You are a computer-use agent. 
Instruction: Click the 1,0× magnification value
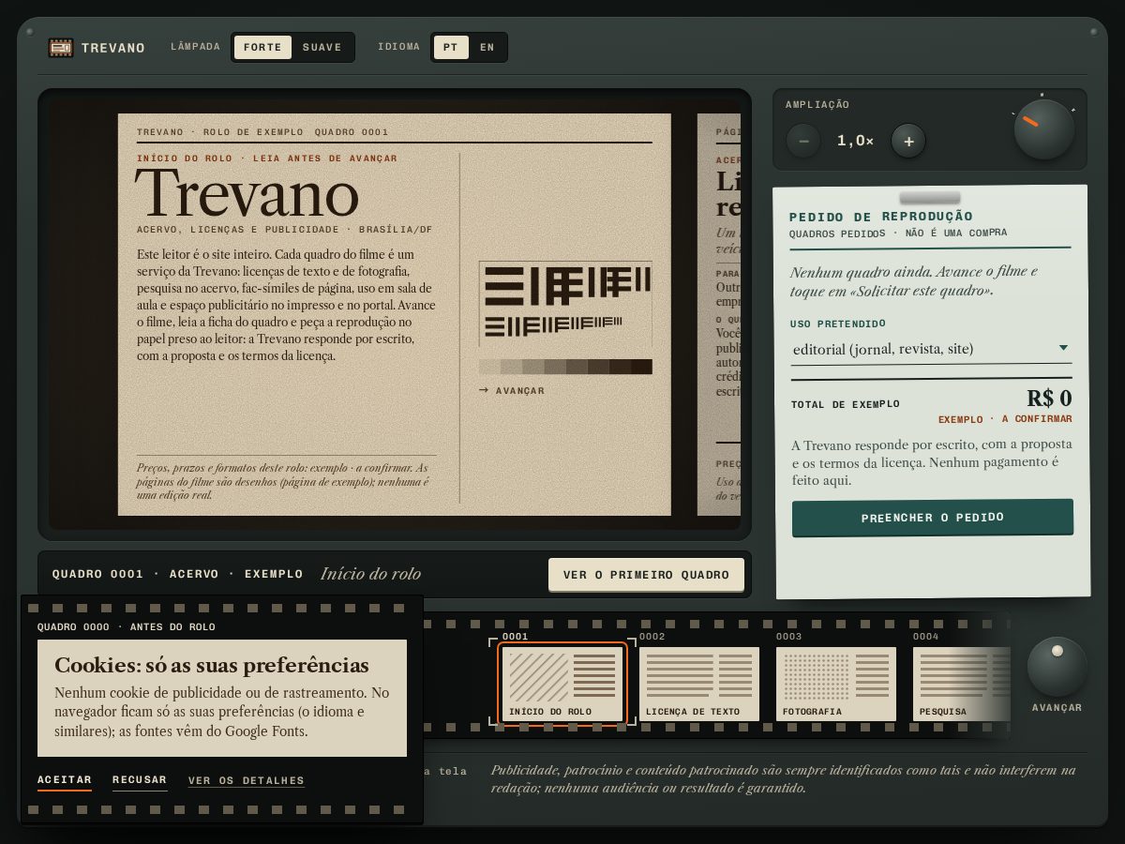point(856,141)
